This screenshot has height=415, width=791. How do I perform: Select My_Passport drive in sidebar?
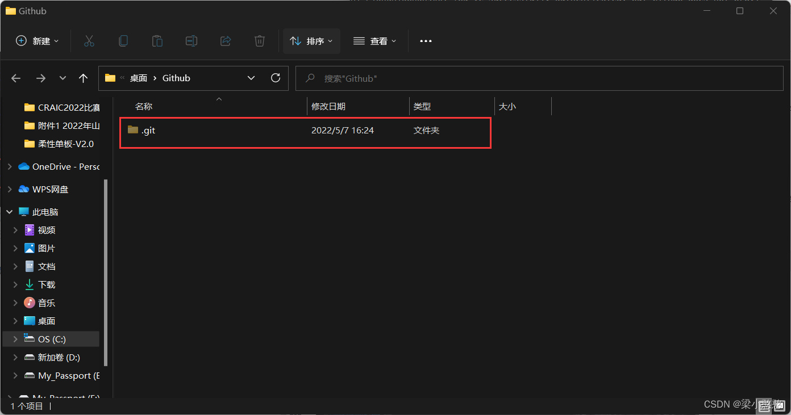tap(61, 375)
